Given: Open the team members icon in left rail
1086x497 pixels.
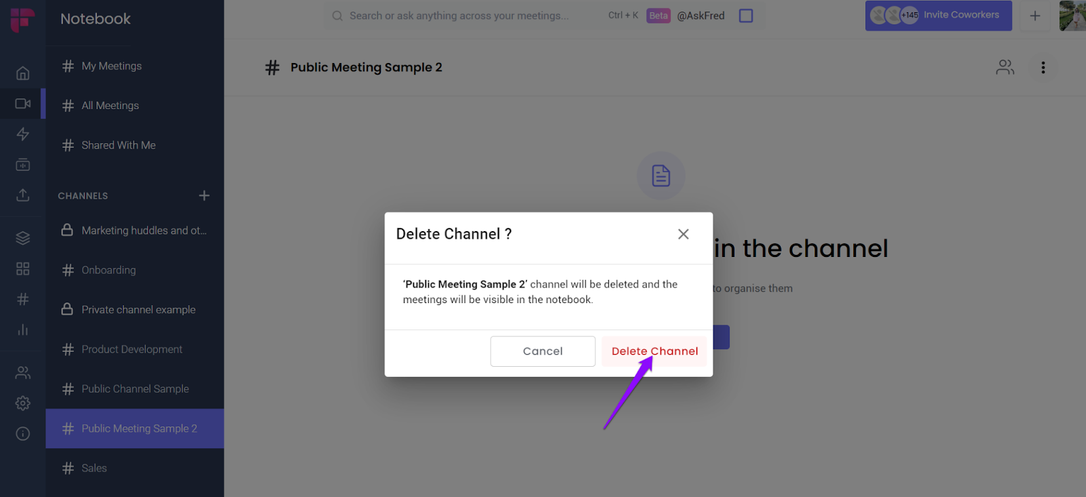Looking at the screenshot, I should click(x=22, y=372).
